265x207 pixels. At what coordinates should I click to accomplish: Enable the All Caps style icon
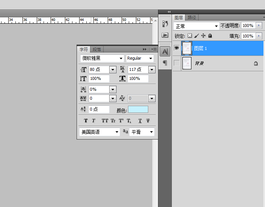[105, 120]
